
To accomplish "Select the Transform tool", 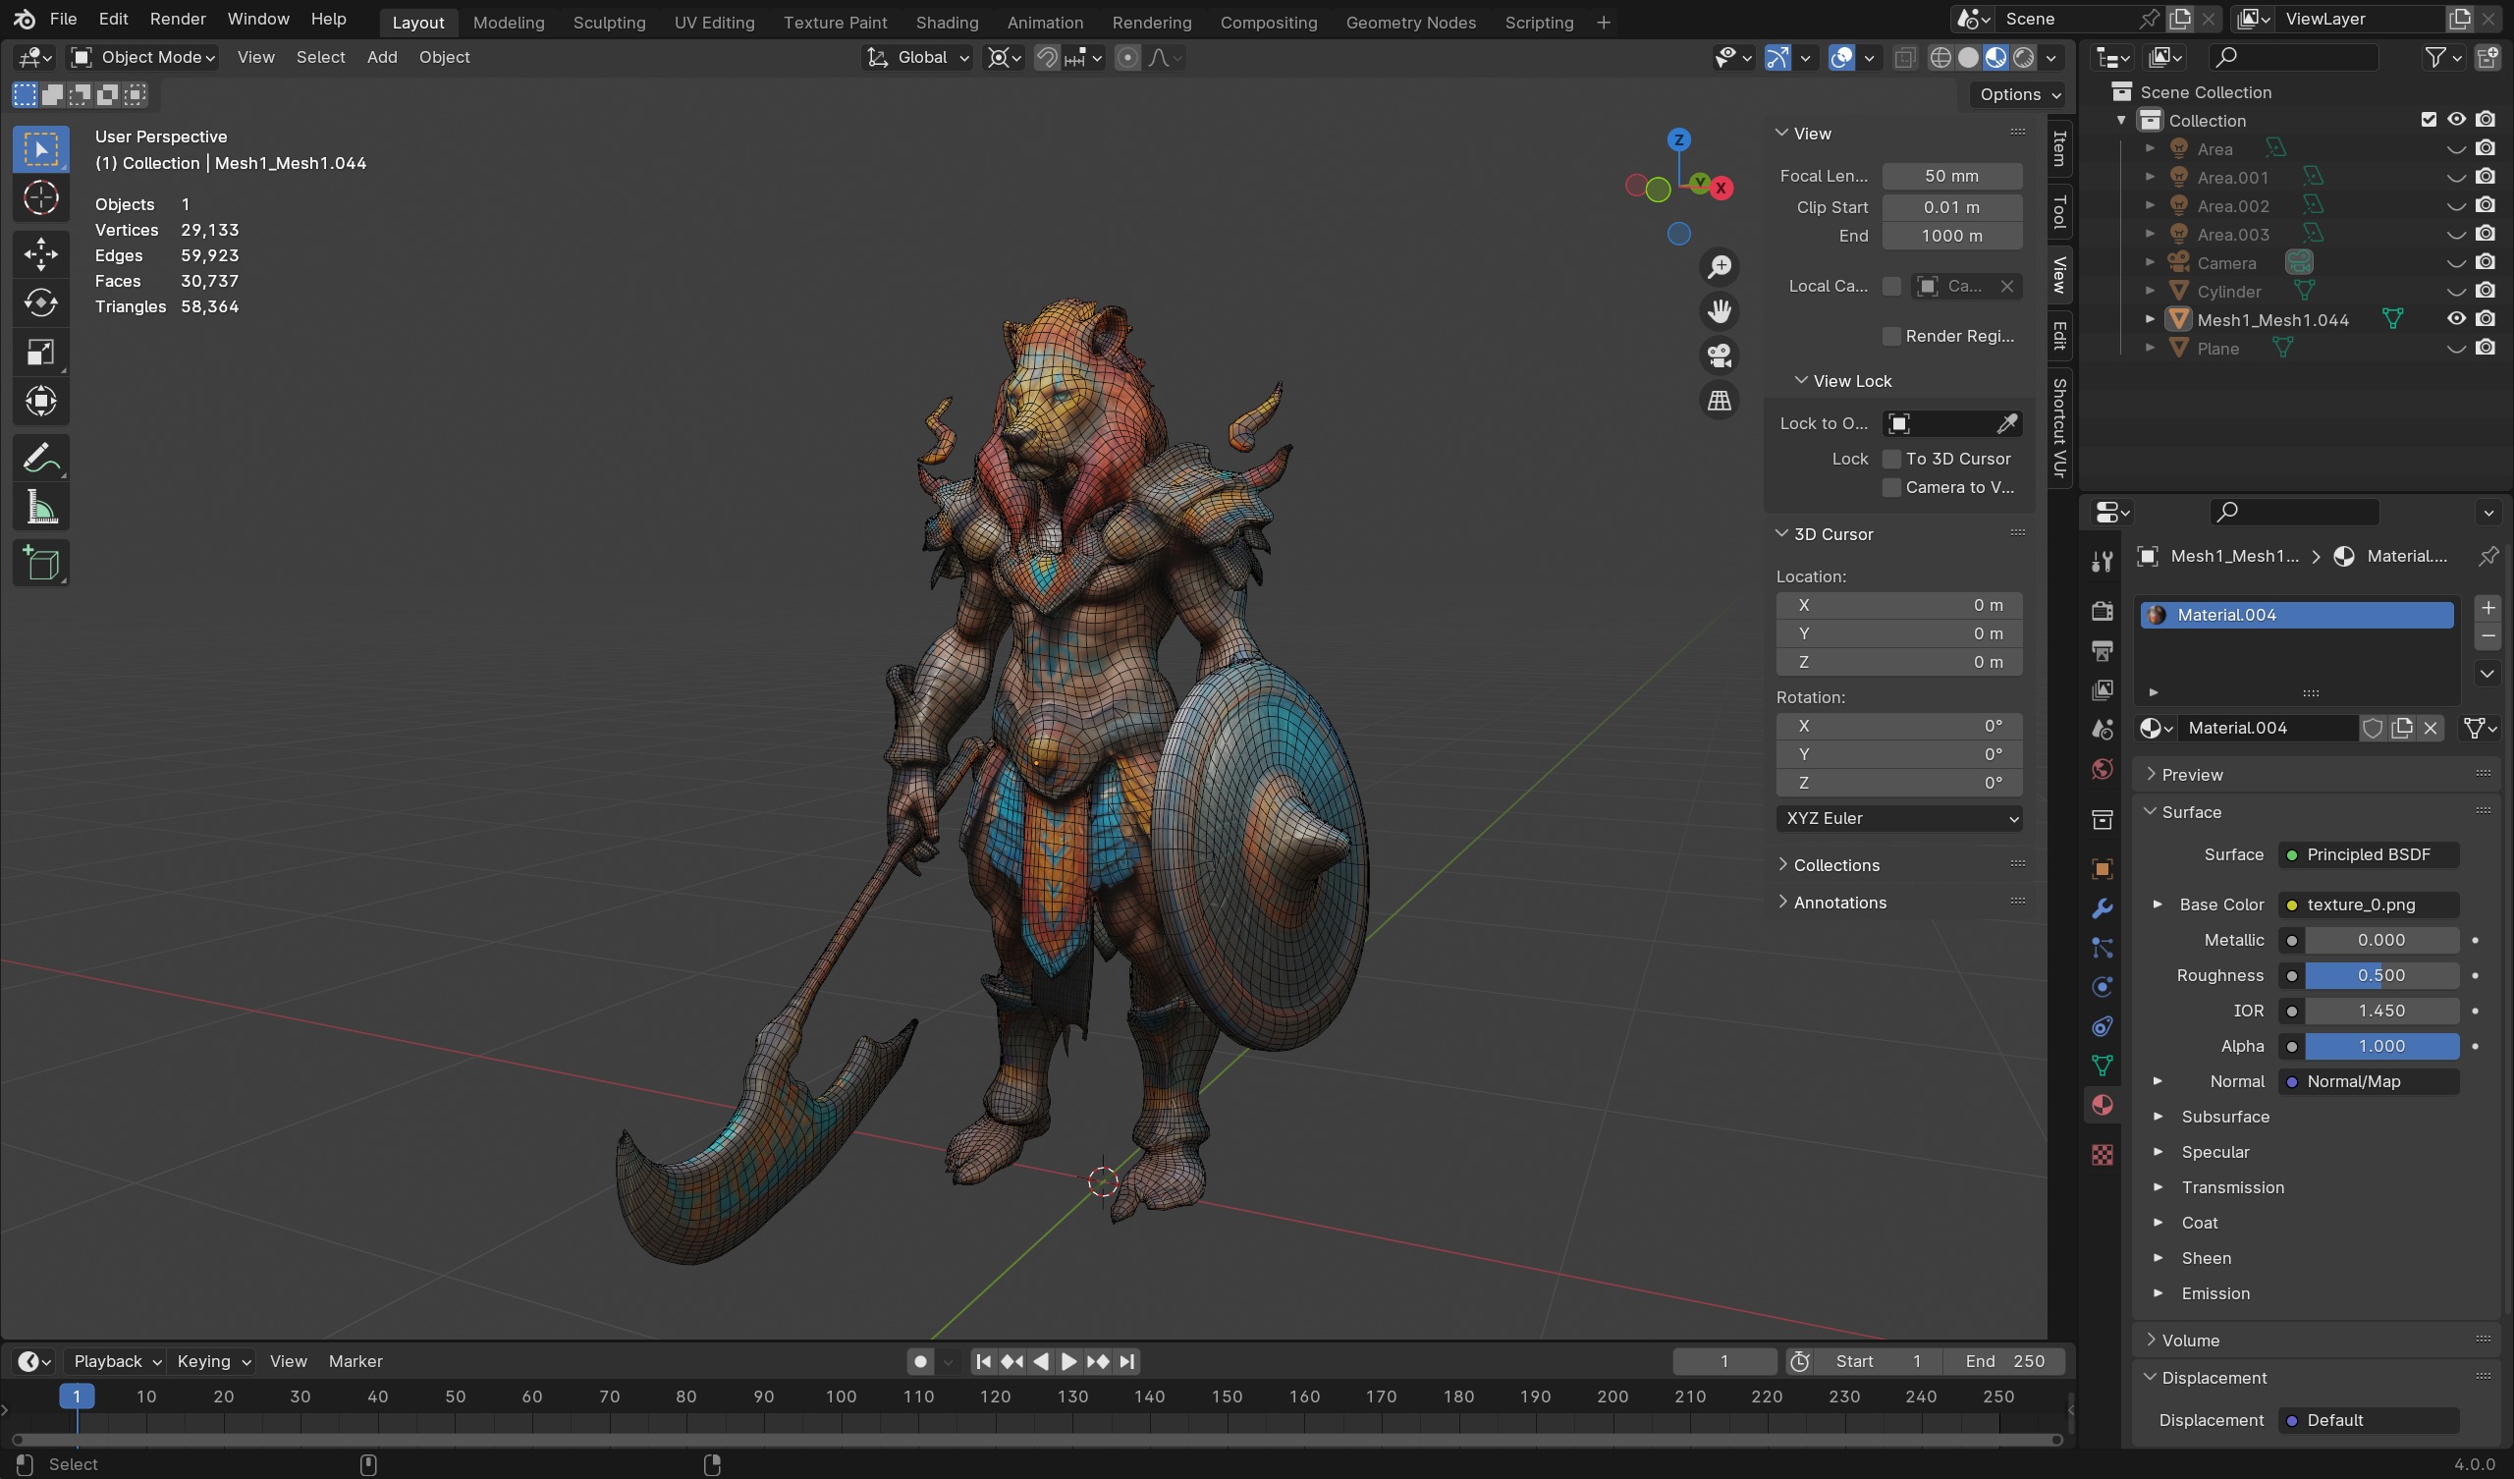I will [x=41, y=402].
